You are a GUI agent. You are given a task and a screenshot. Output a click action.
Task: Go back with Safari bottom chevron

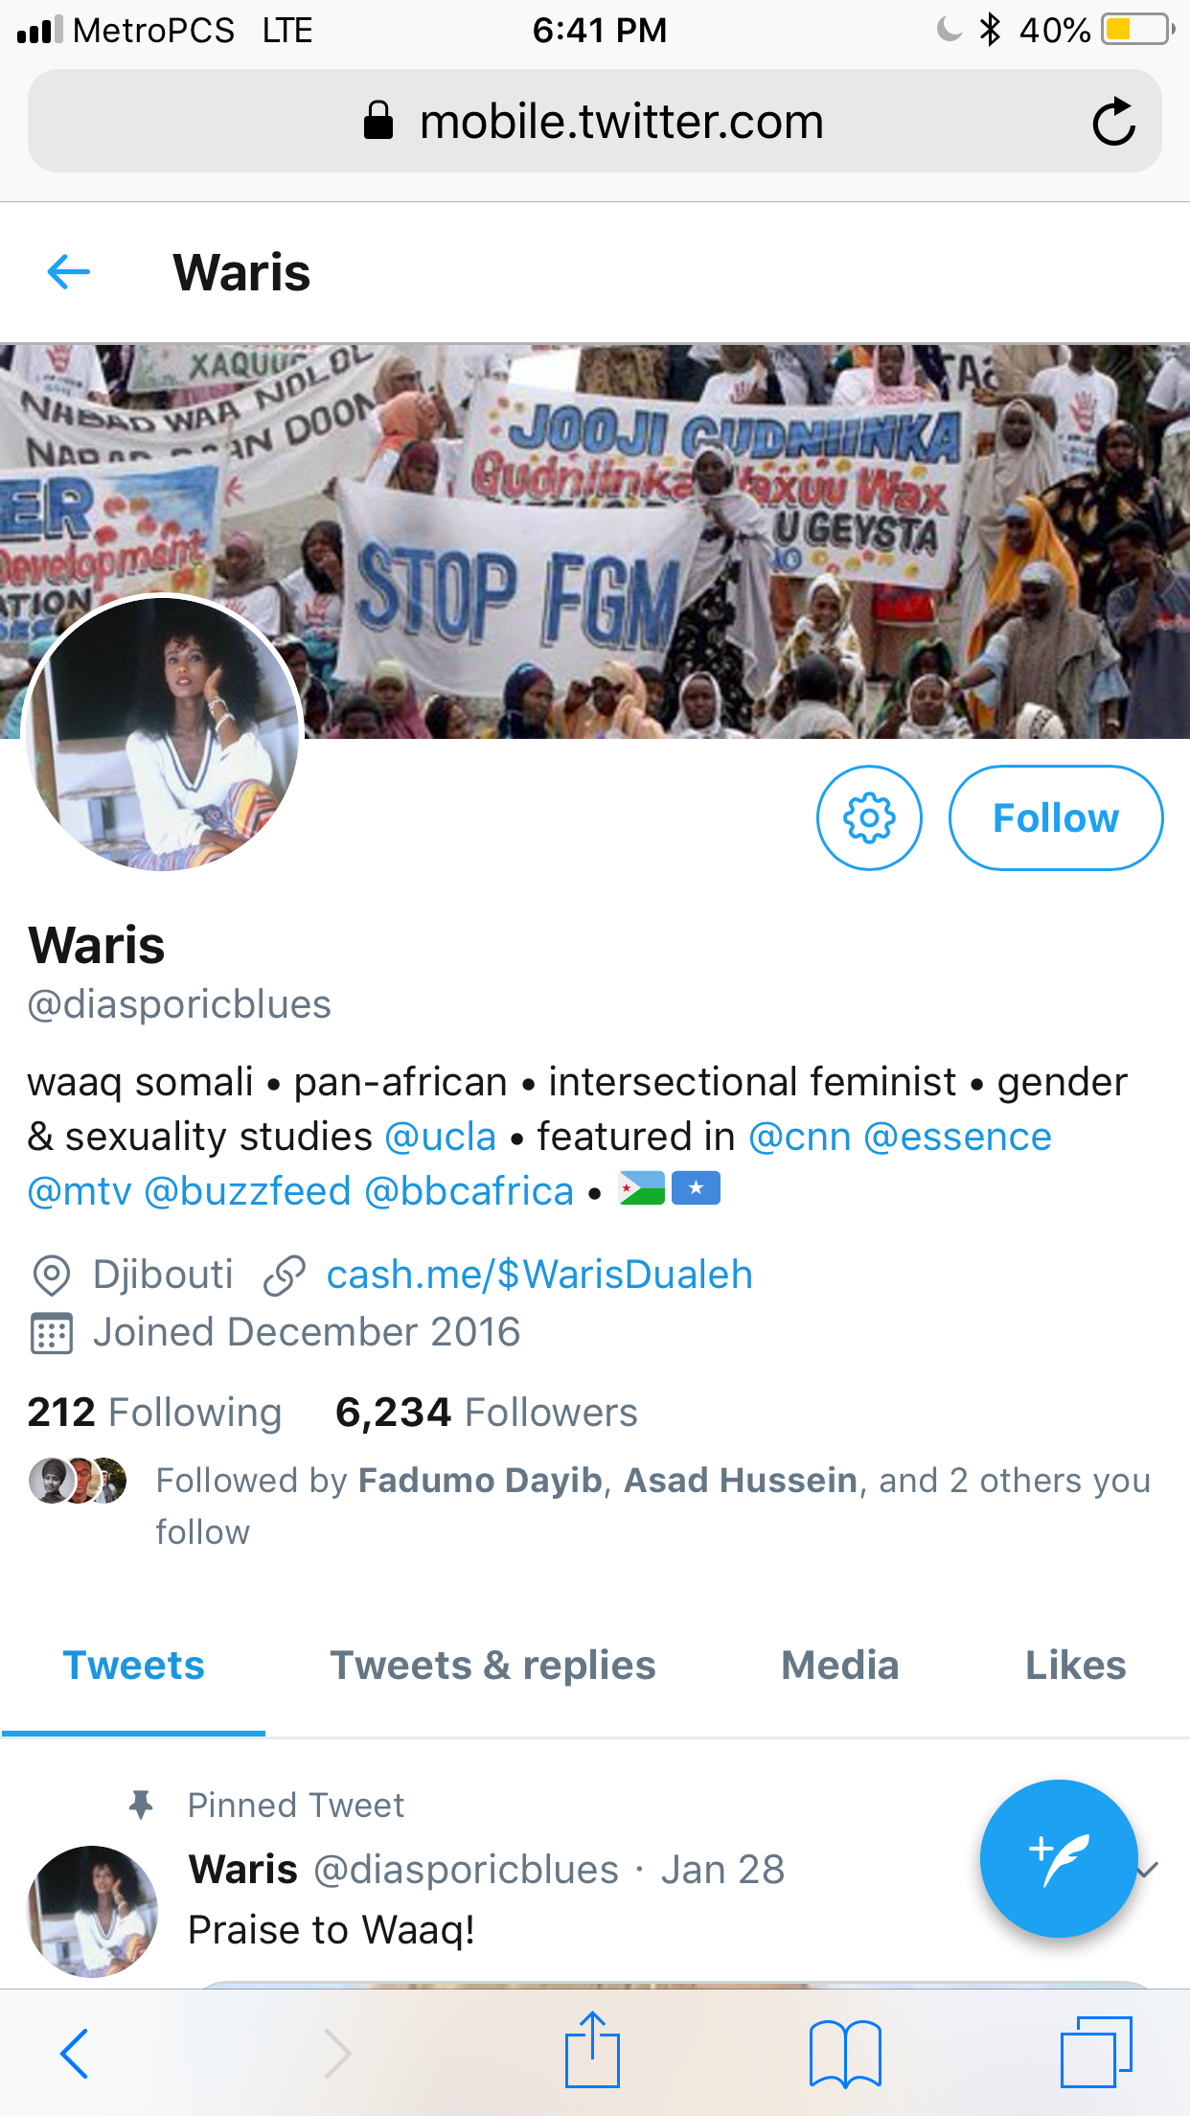pyautogui.click(x=75, y=2053)
